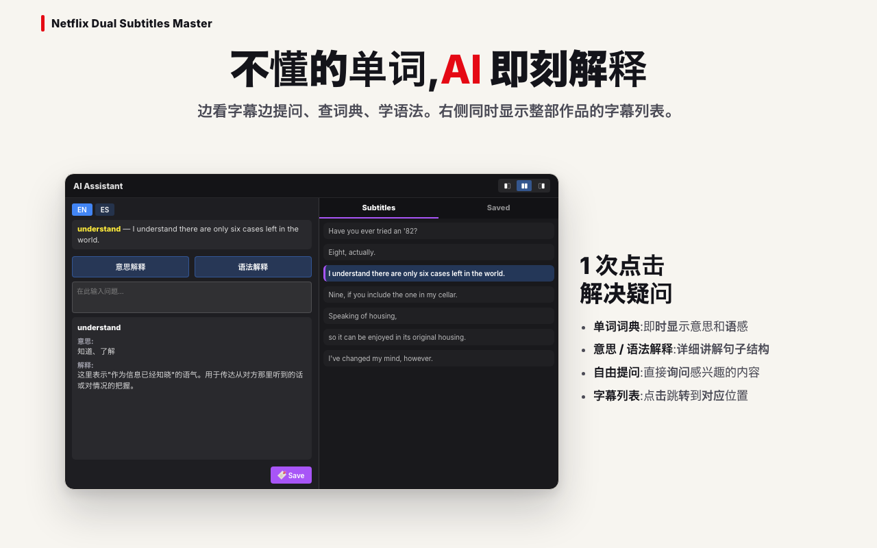This screenshot has width=877, height=548.
Task: Click the highlighted word "understand" in yellow
Action: 99,229
